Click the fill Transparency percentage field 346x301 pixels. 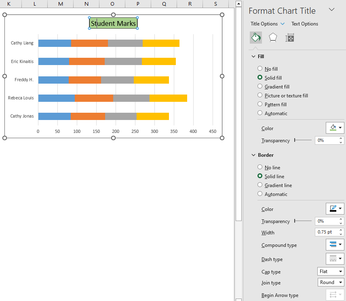[327, 140]
